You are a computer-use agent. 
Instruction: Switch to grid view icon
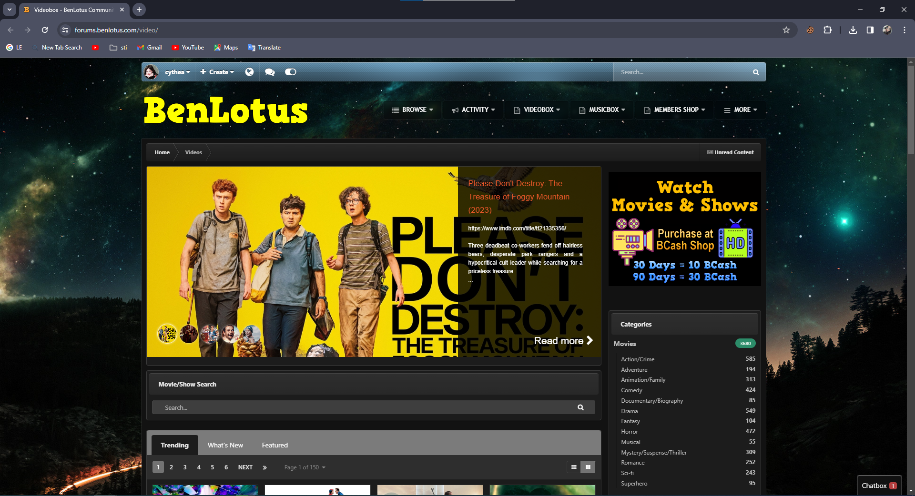(x=588, y=467)
